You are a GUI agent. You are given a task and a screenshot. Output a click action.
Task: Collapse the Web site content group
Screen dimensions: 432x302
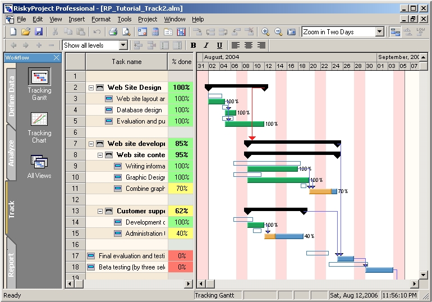pyautogui.click(x=100, y=155)
